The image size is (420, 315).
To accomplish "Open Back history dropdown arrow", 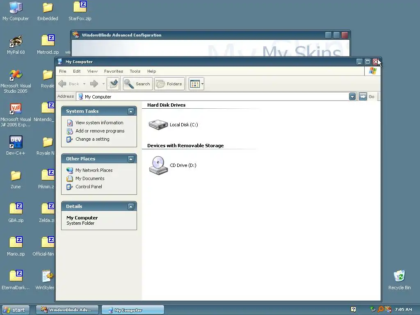I will [x=84, y=84].
